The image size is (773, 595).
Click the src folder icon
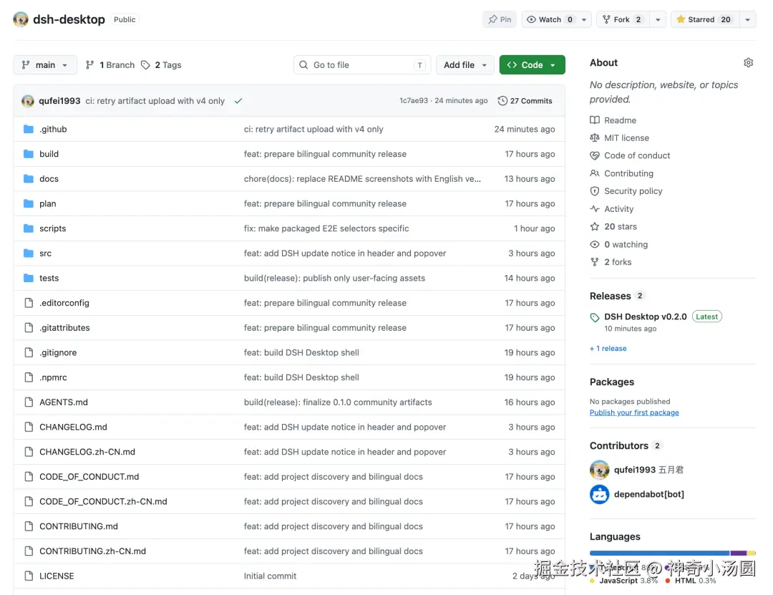tap(29, 253)
